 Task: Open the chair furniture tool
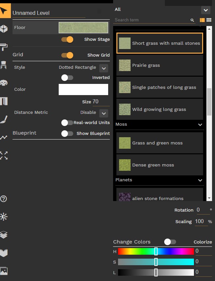(x=4, y=64)
